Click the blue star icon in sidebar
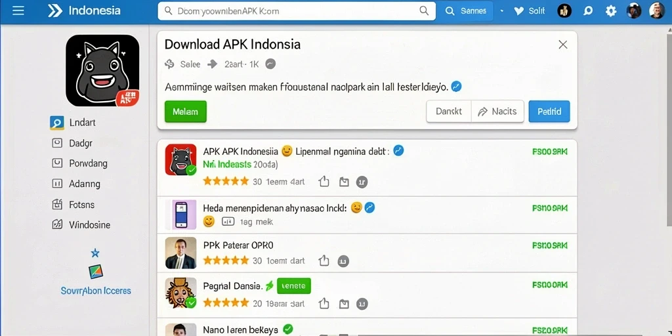Viewport: 672px width, 336px height. 95,253
